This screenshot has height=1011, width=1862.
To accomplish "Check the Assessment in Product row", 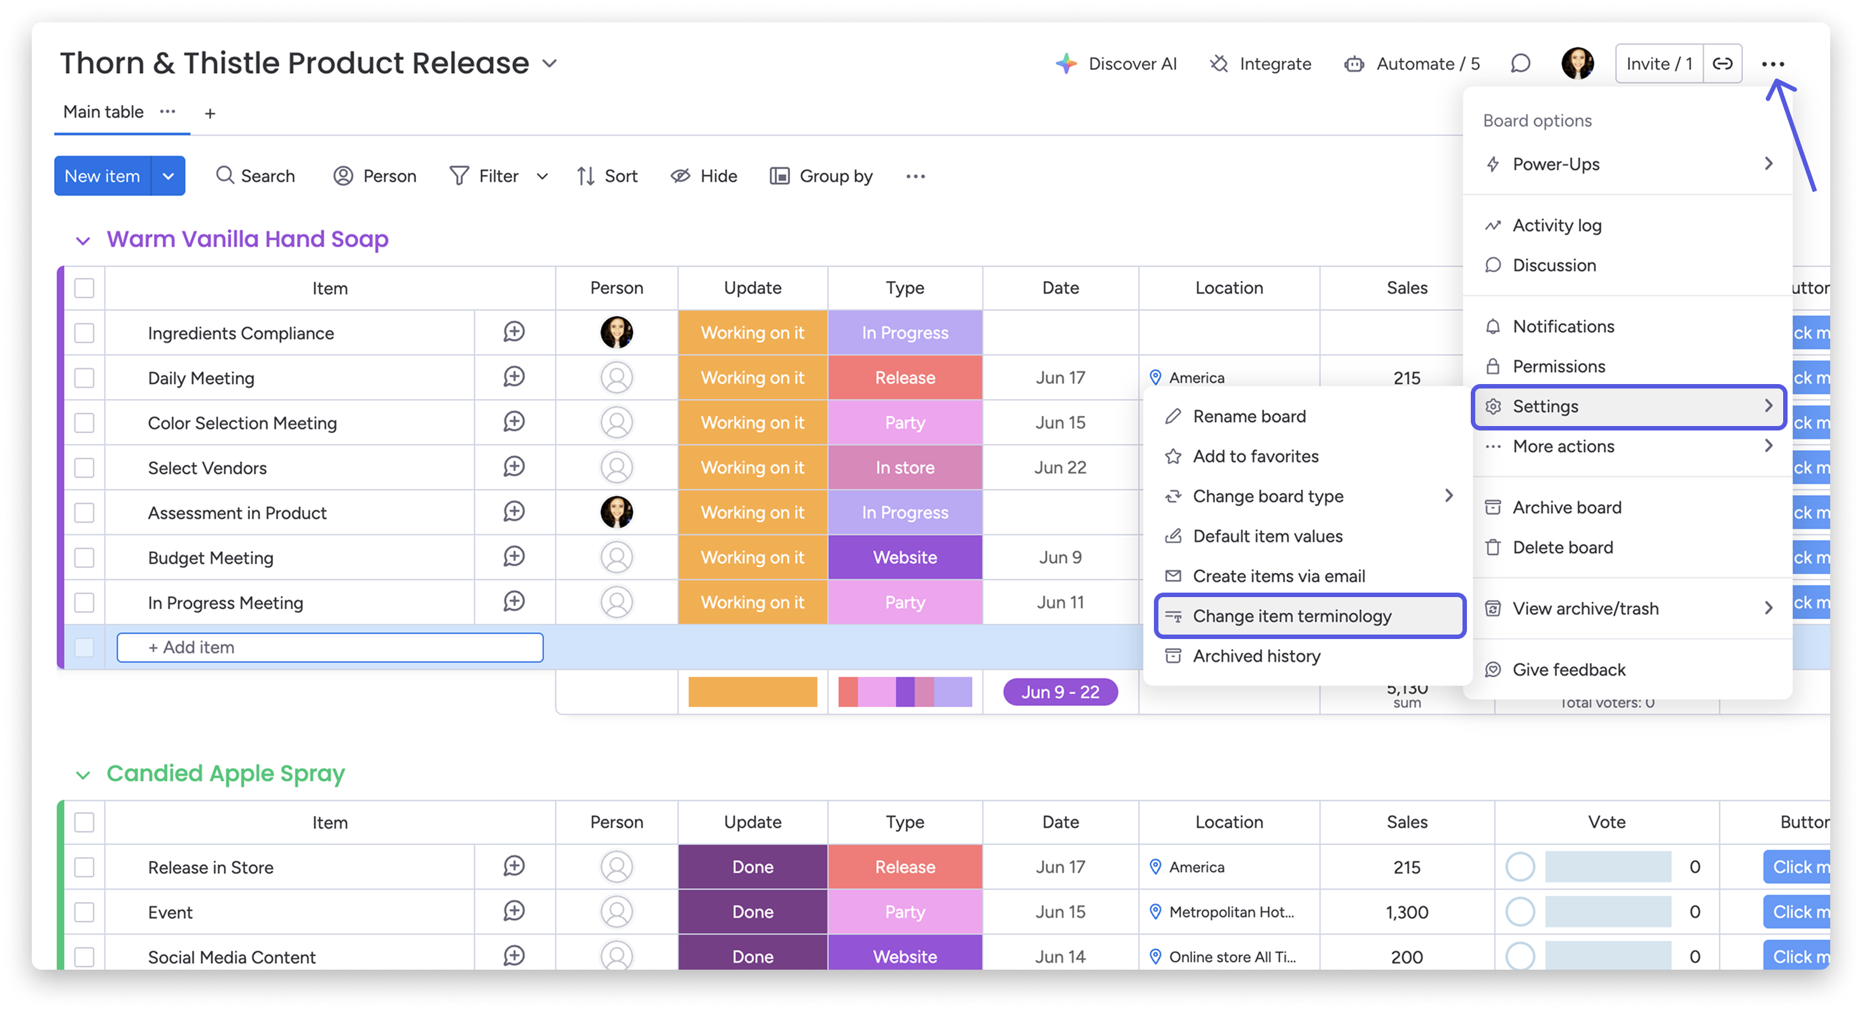I will point(84,512).
